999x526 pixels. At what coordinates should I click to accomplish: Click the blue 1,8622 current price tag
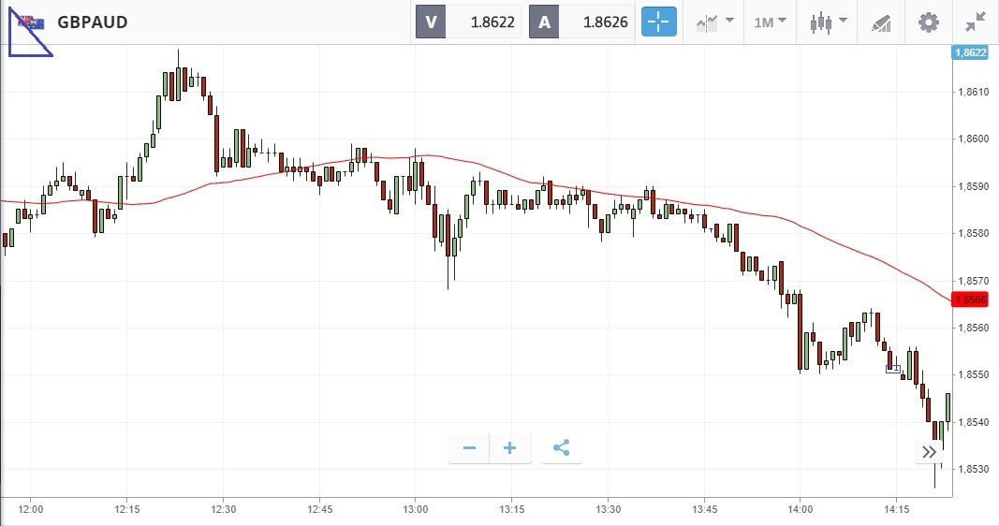coord(971,52)
